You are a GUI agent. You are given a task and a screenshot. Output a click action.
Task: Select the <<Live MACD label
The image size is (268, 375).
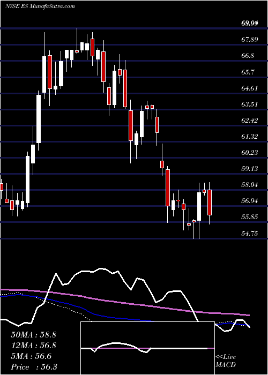(x=226, y=361)
